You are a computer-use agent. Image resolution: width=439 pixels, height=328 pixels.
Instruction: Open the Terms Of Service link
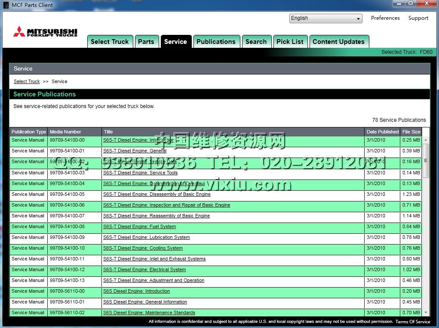click(412, 322)
